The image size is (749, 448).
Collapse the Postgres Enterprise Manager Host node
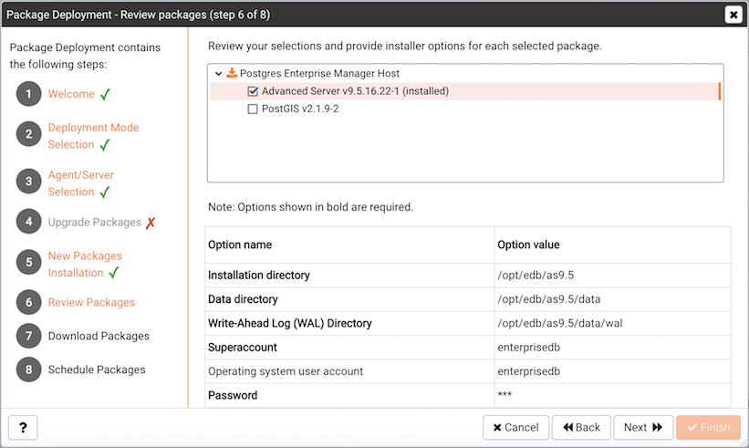(218, 74)
